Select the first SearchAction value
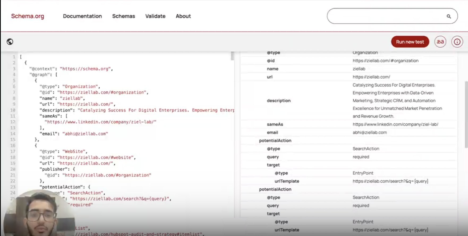 [366, 149]
